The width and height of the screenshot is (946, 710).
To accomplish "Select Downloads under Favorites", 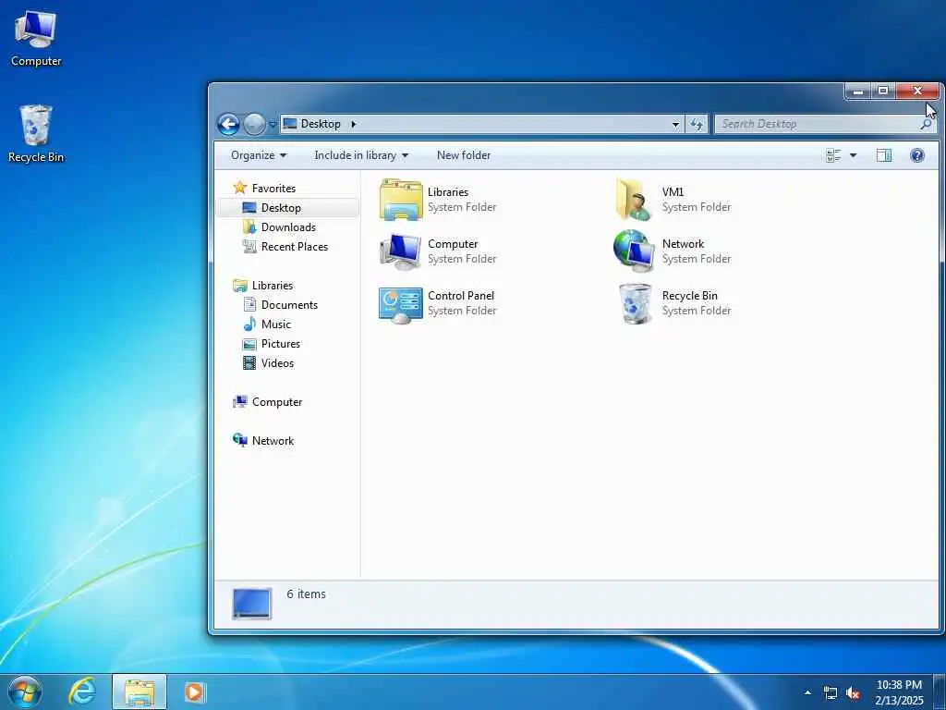I will 288,227.
